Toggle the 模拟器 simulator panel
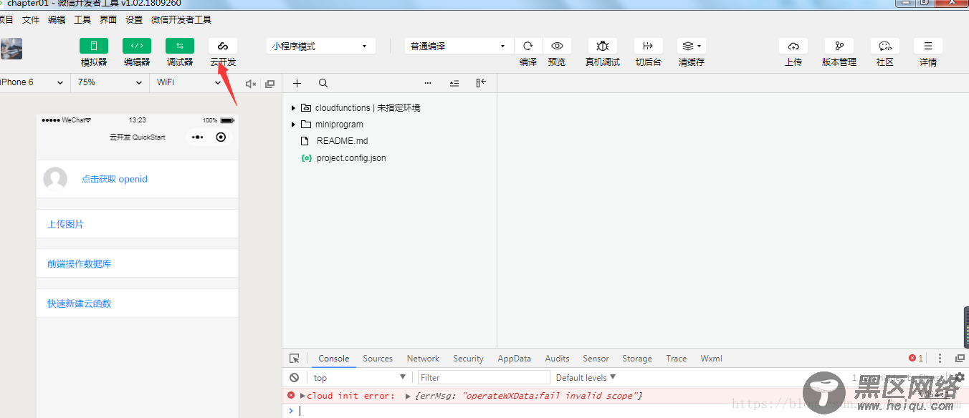The height and width of the screenshot is (418, 969). (94, 46)
